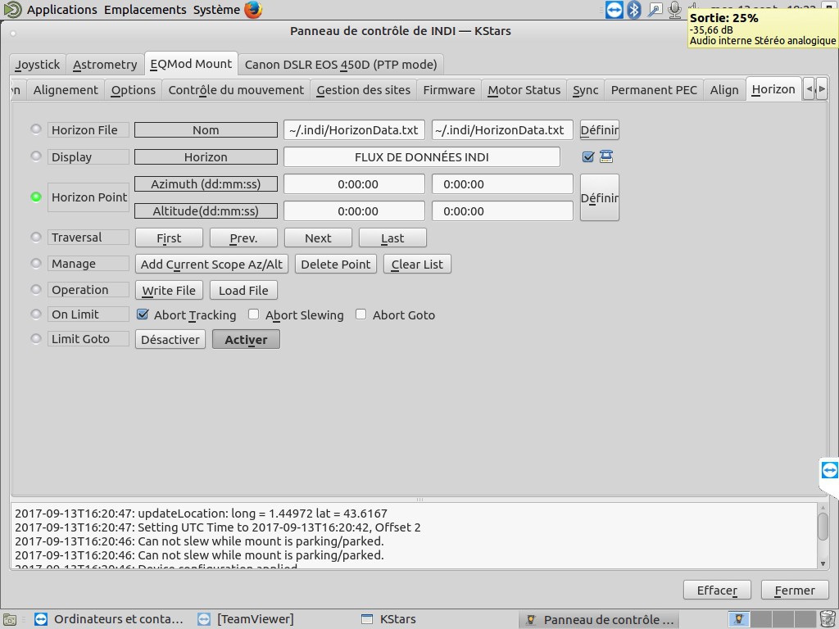Click log scrollbar up arrow
The width and height of the screenshot is (839, 629).
[x=823, y=508]
